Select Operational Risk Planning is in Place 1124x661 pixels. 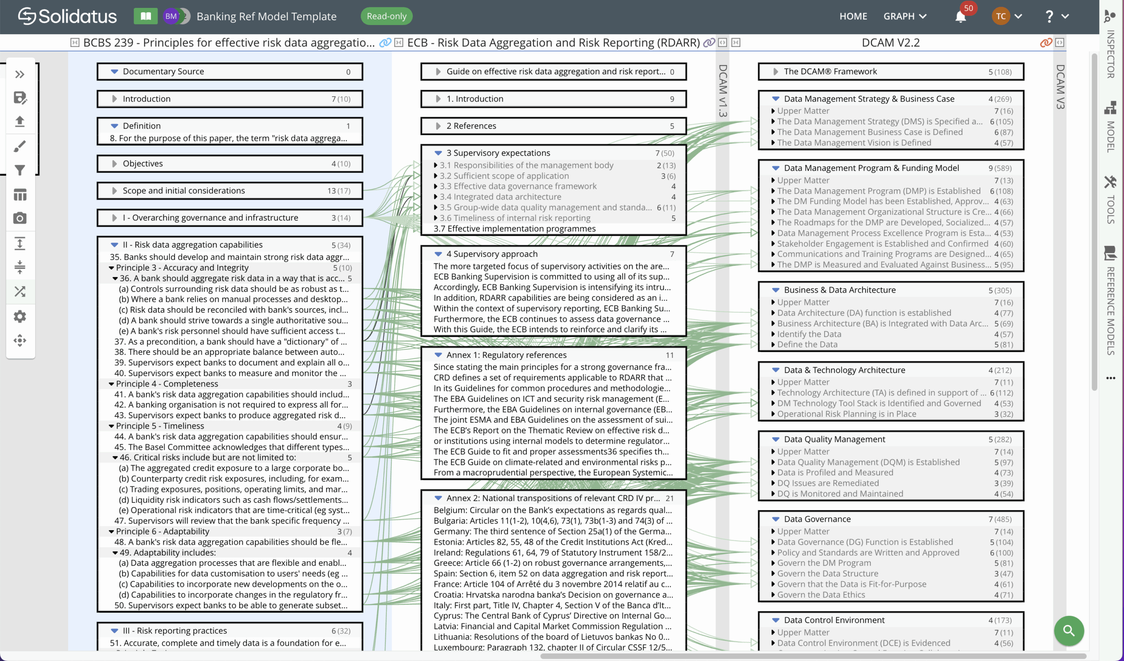click(890, 414)
